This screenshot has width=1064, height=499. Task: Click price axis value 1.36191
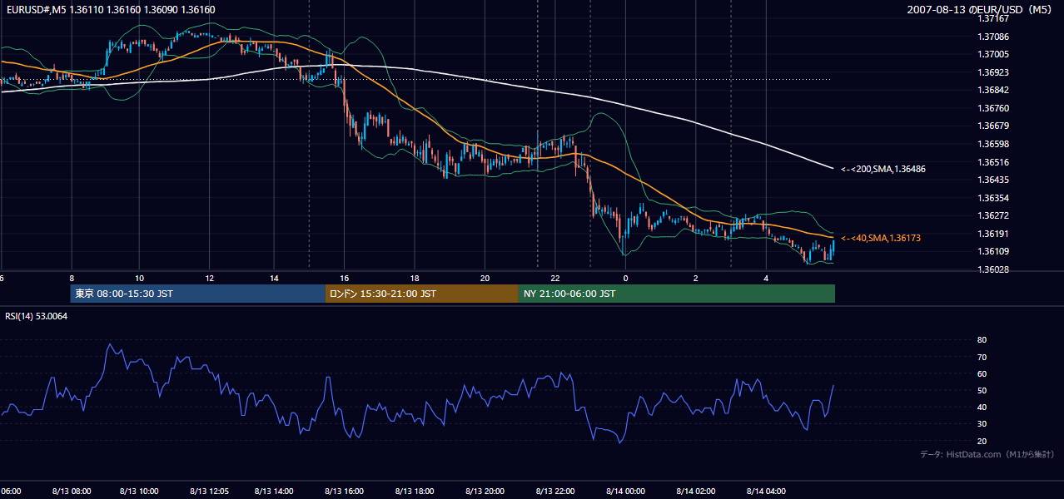[x=994, y=234]
